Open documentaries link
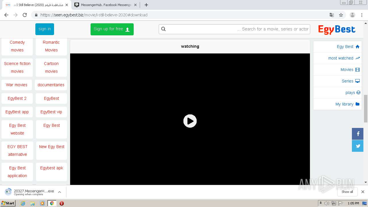Screen dimensions: 368x207 click(51, 85)
